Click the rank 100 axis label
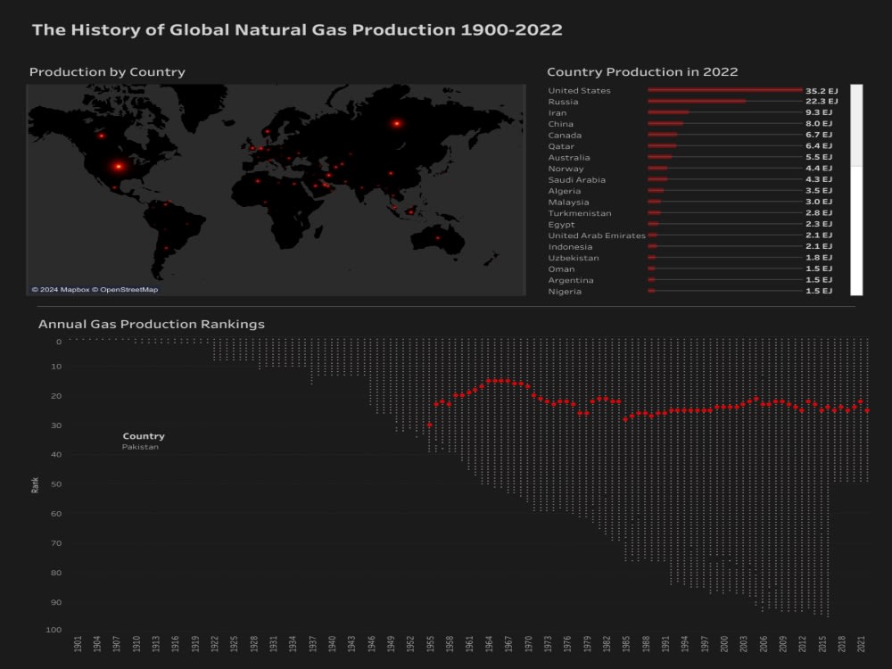The height and width of the screenshot is (669, 892). coord(54,629)
